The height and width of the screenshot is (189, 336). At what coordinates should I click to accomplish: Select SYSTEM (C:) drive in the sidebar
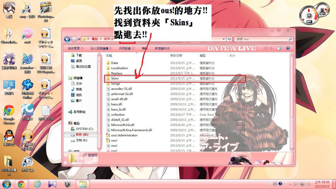click(82, 129)
